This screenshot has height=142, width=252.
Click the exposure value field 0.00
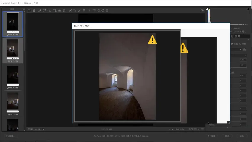(x=243, y=75)
